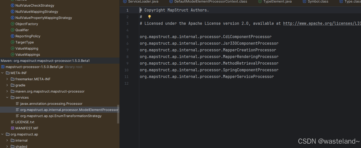Click the yellow lightbulb intention icon
The height and width of the screenshot is (148, 361).
(150, 17)
